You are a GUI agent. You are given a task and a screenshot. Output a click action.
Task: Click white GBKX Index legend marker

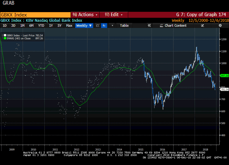5,36
